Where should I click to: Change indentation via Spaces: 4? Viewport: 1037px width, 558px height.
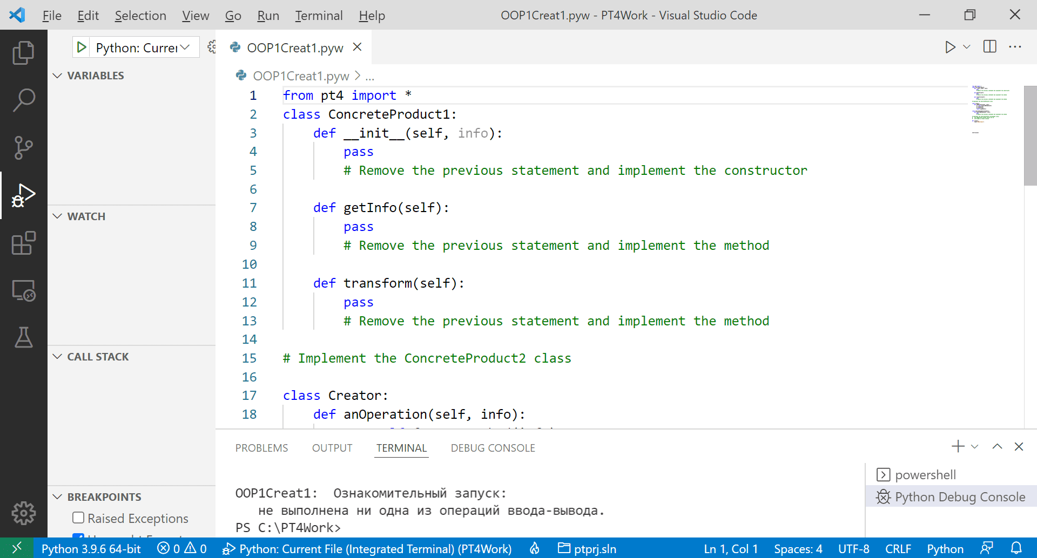click(x=798, y=548)
